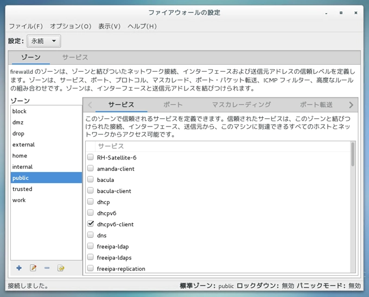Click the サービス column header
The image size is (369, 297).
pyautogui.click(x=222, y=146)
